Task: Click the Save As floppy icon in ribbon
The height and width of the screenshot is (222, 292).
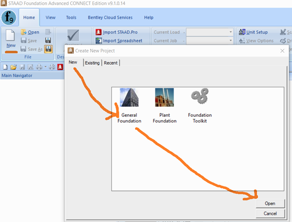Action: [23, 49]
